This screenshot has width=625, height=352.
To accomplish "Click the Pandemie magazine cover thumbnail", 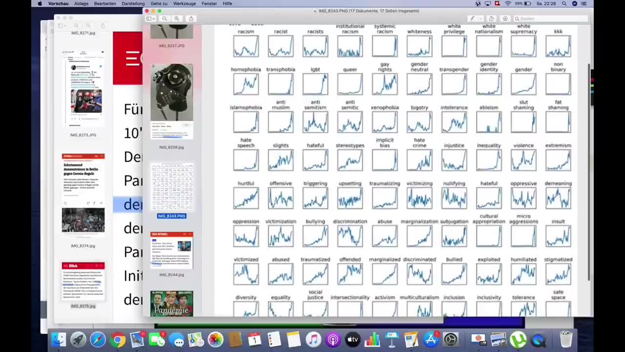I will point(171,304).
